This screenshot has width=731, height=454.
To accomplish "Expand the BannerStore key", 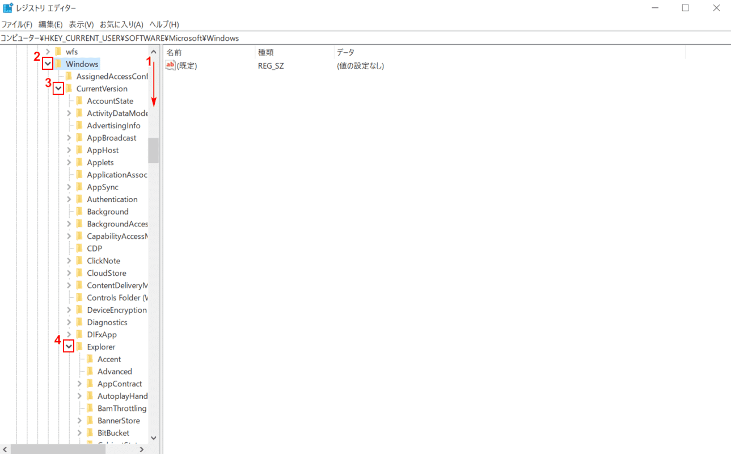I will pyautogui.click(x=79, y=421).
